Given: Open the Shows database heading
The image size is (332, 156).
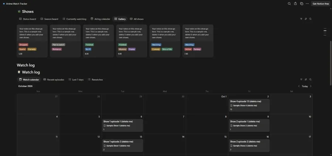Looking at the screenshot, I should pyautogui.click(x=28, y=11).
